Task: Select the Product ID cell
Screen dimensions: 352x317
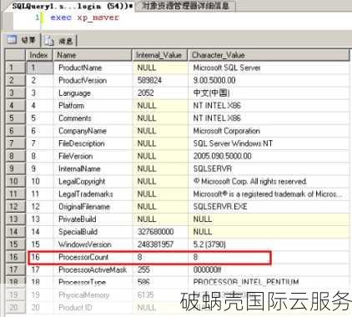Action: (93, 308)
